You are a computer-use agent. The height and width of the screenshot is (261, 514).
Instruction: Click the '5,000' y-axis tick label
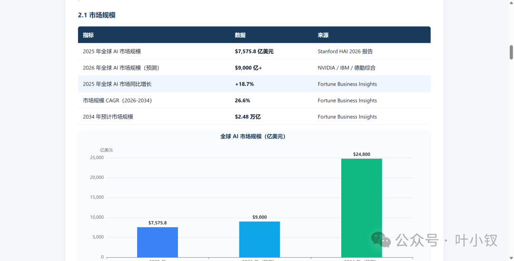click(98, 237)
